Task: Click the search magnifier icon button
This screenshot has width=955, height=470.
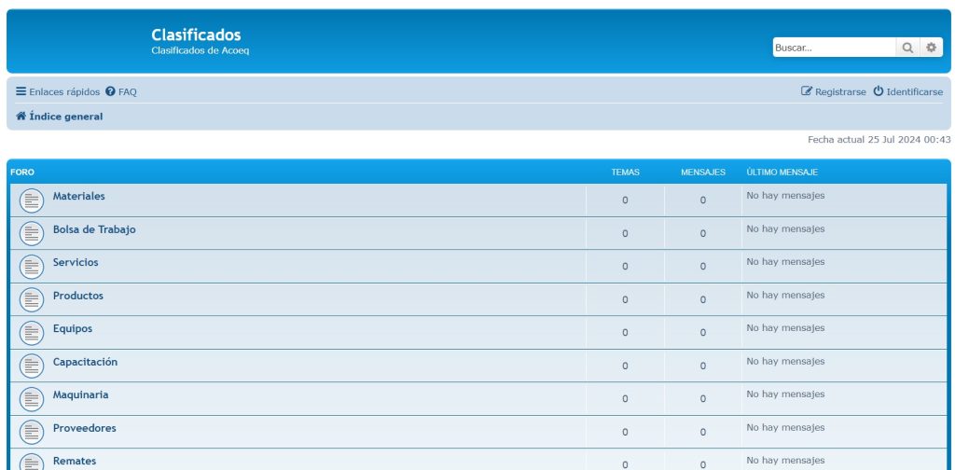Action: (907, 48)
